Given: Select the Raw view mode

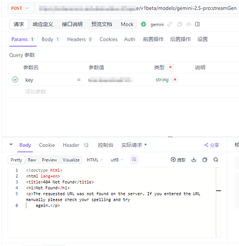Looking at the screenshot, I should (32, 160).
